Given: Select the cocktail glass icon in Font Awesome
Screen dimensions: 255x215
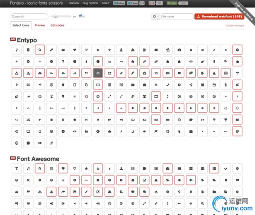Looking at the screenshot, I should click(17, 168).
